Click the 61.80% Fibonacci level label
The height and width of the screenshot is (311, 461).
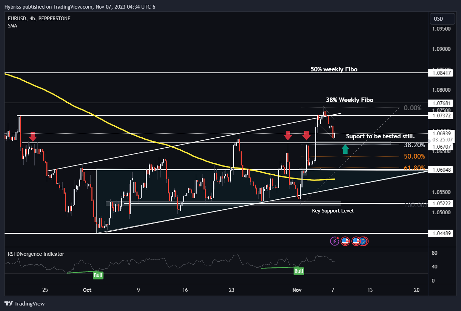click(x=414, y=168)
